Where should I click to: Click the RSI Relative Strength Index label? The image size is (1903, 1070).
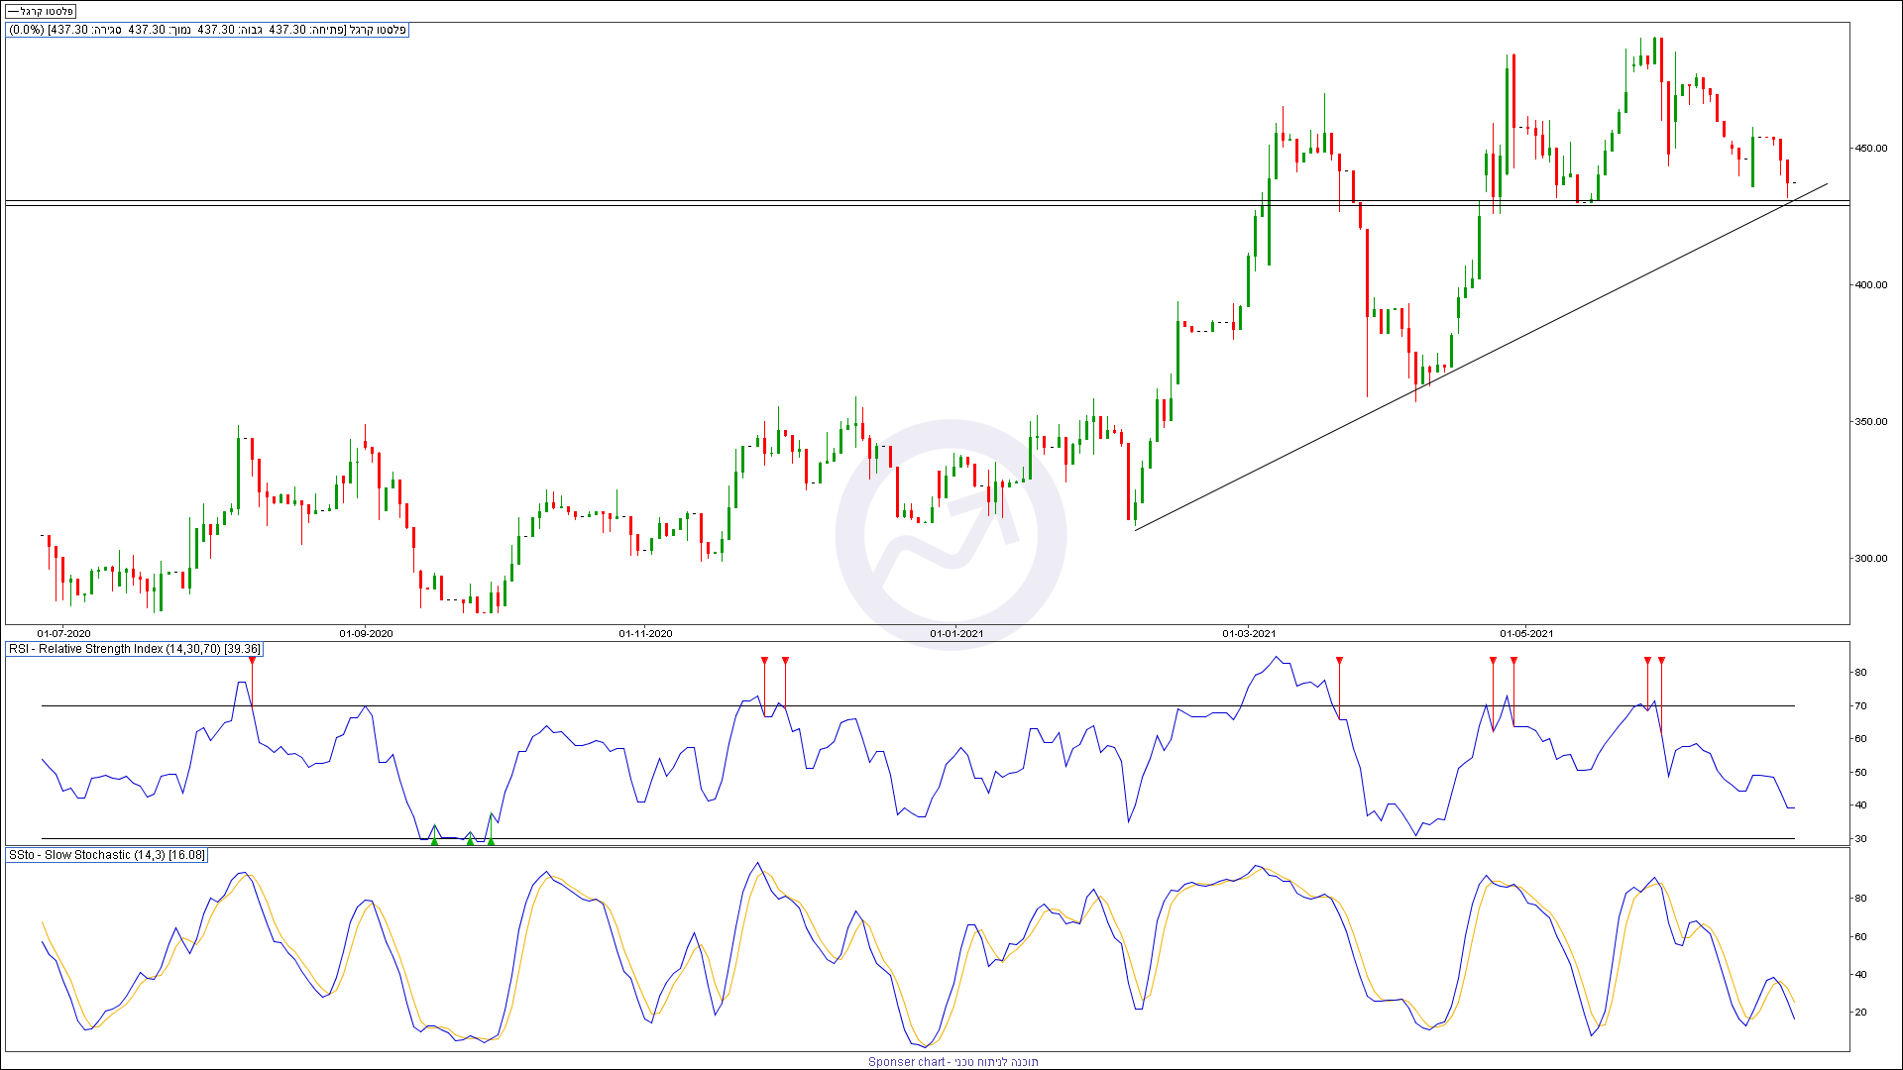tap(134, 649)
